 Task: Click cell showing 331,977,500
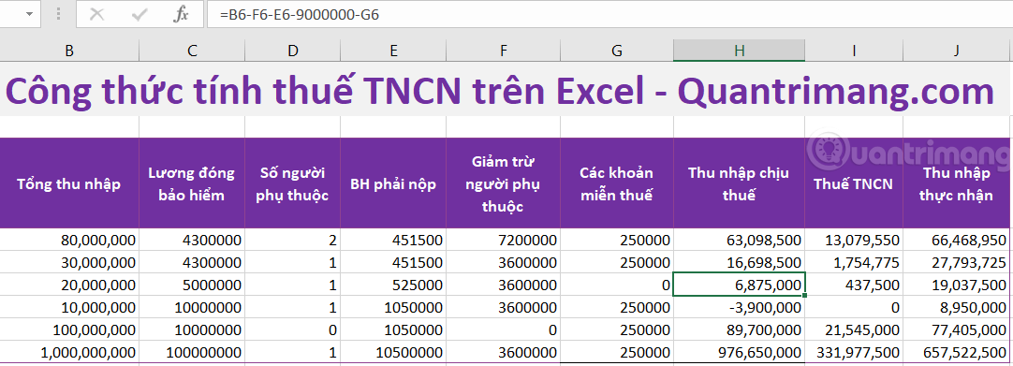[x=854, y=353]
